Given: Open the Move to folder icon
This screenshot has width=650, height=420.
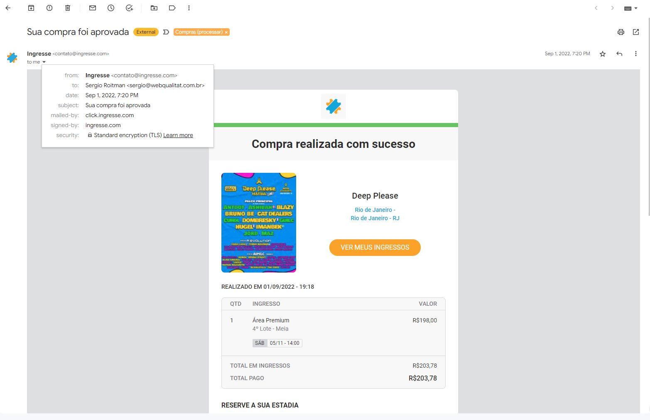Looking at the screenshot, I should pos(154,8).
